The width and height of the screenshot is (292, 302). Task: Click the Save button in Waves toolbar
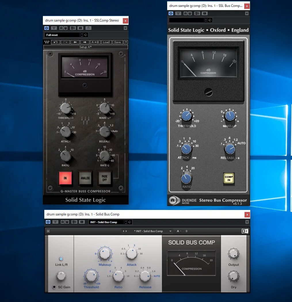point(117,42)
